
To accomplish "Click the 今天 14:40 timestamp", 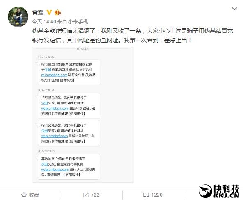I will 44,22.
